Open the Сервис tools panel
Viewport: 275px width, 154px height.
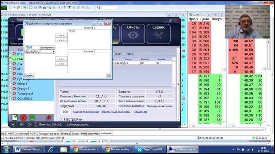coord(159,34)
